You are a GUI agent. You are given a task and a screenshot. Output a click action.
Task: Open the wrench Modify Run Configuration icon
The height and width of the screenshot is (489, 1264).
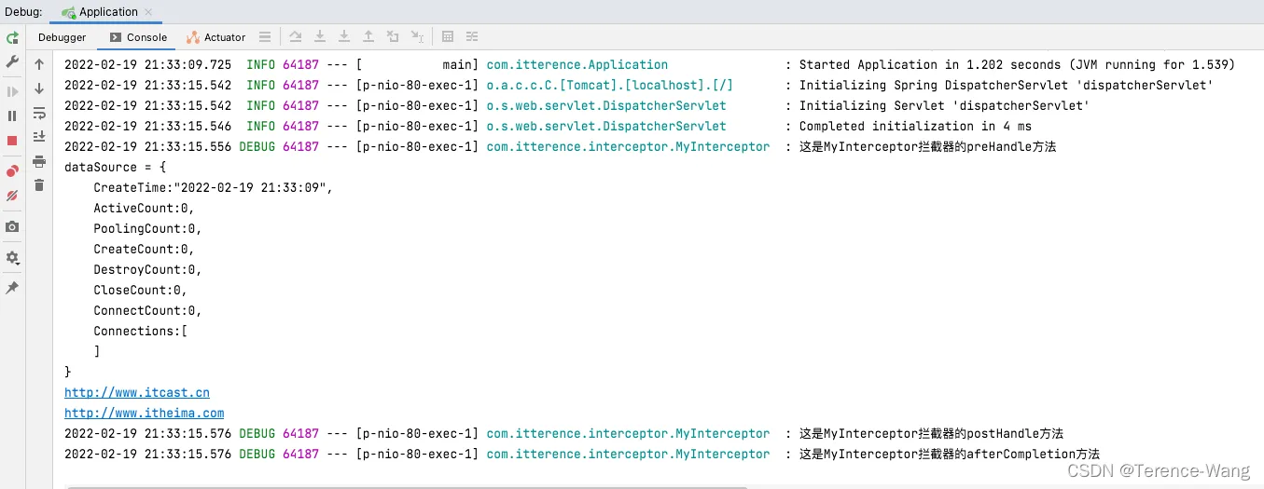pos(12,61)
